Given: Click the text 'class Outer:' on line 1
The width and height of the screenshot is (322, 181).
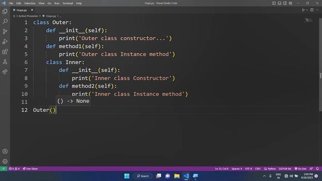Looking at the screenshot, I should tap(52, 22).
